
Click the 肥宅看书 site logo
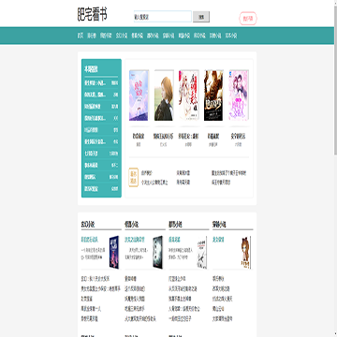93,15
